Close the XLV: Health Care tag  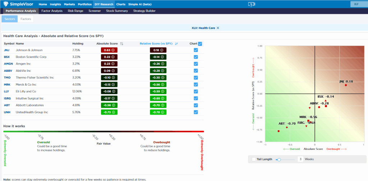pos(218,28)
